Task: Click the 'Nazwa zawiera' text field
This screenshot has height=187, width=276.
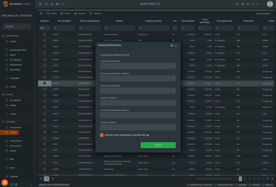Action: (138, 103)
